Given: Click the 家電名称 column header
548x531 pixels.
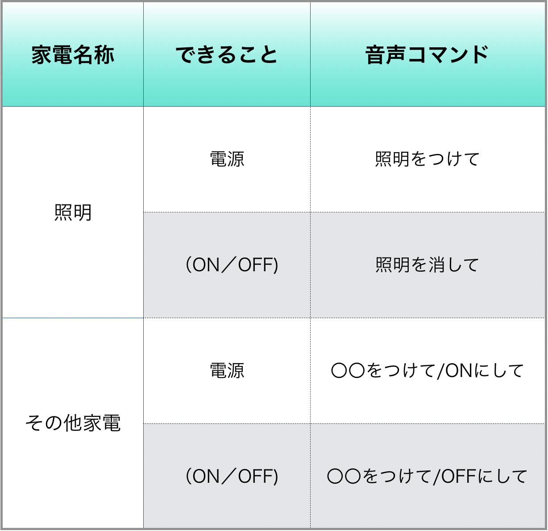Looking at the screenshot, I should 73,54.
